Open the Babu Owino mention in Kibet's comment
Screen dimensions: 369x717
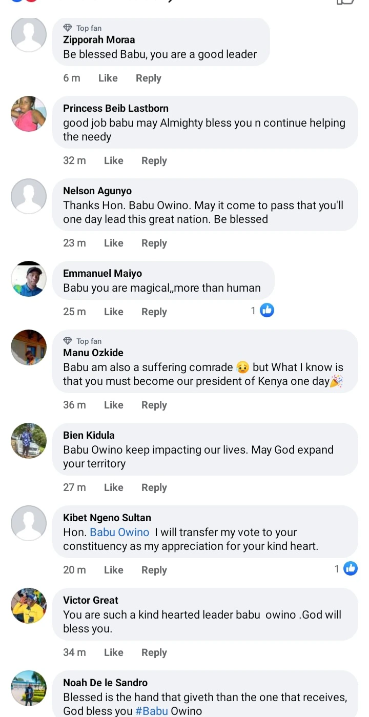tap(119, 532)
